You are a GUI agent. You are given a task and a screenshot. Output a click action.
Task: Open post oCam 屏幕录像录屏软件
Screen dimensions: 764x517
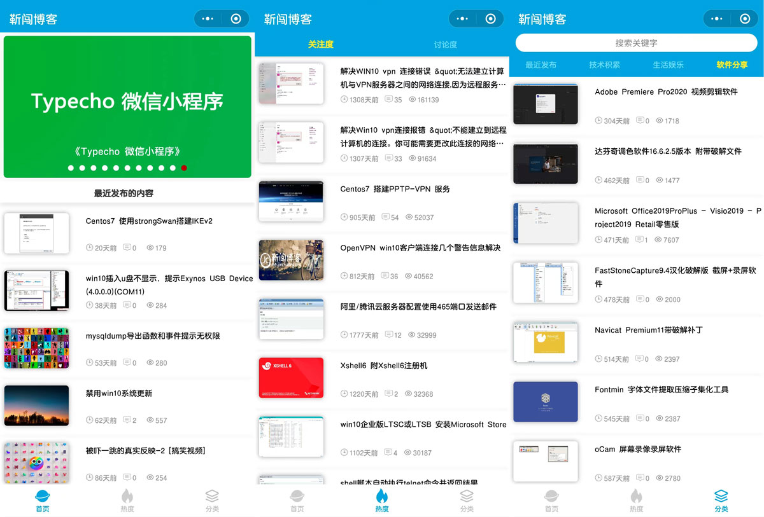638,449
